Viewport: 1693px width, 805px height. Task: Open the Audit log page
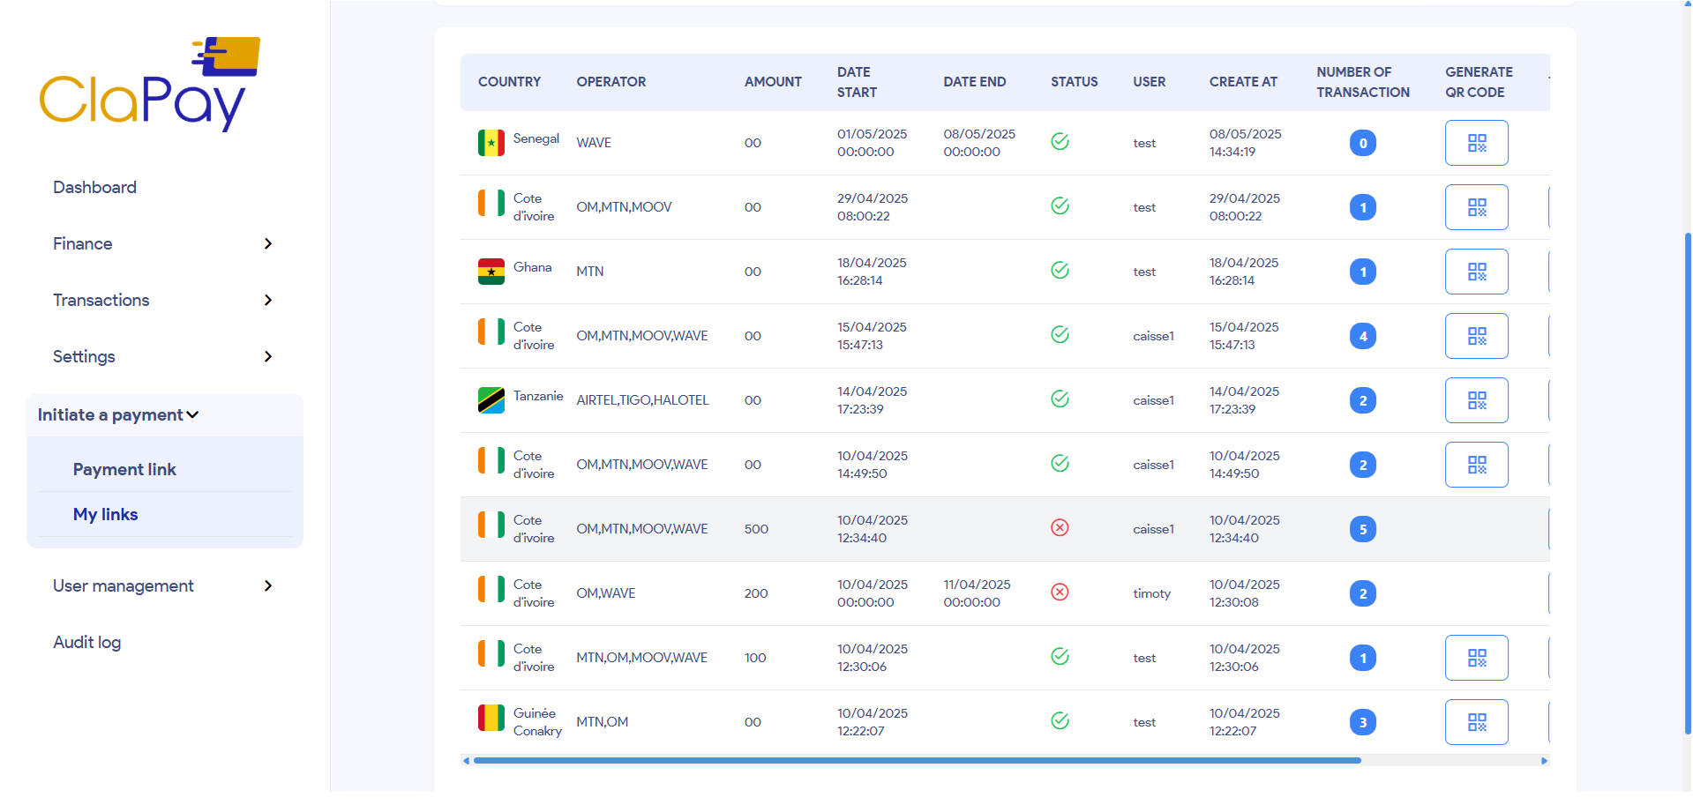(86, 642)
